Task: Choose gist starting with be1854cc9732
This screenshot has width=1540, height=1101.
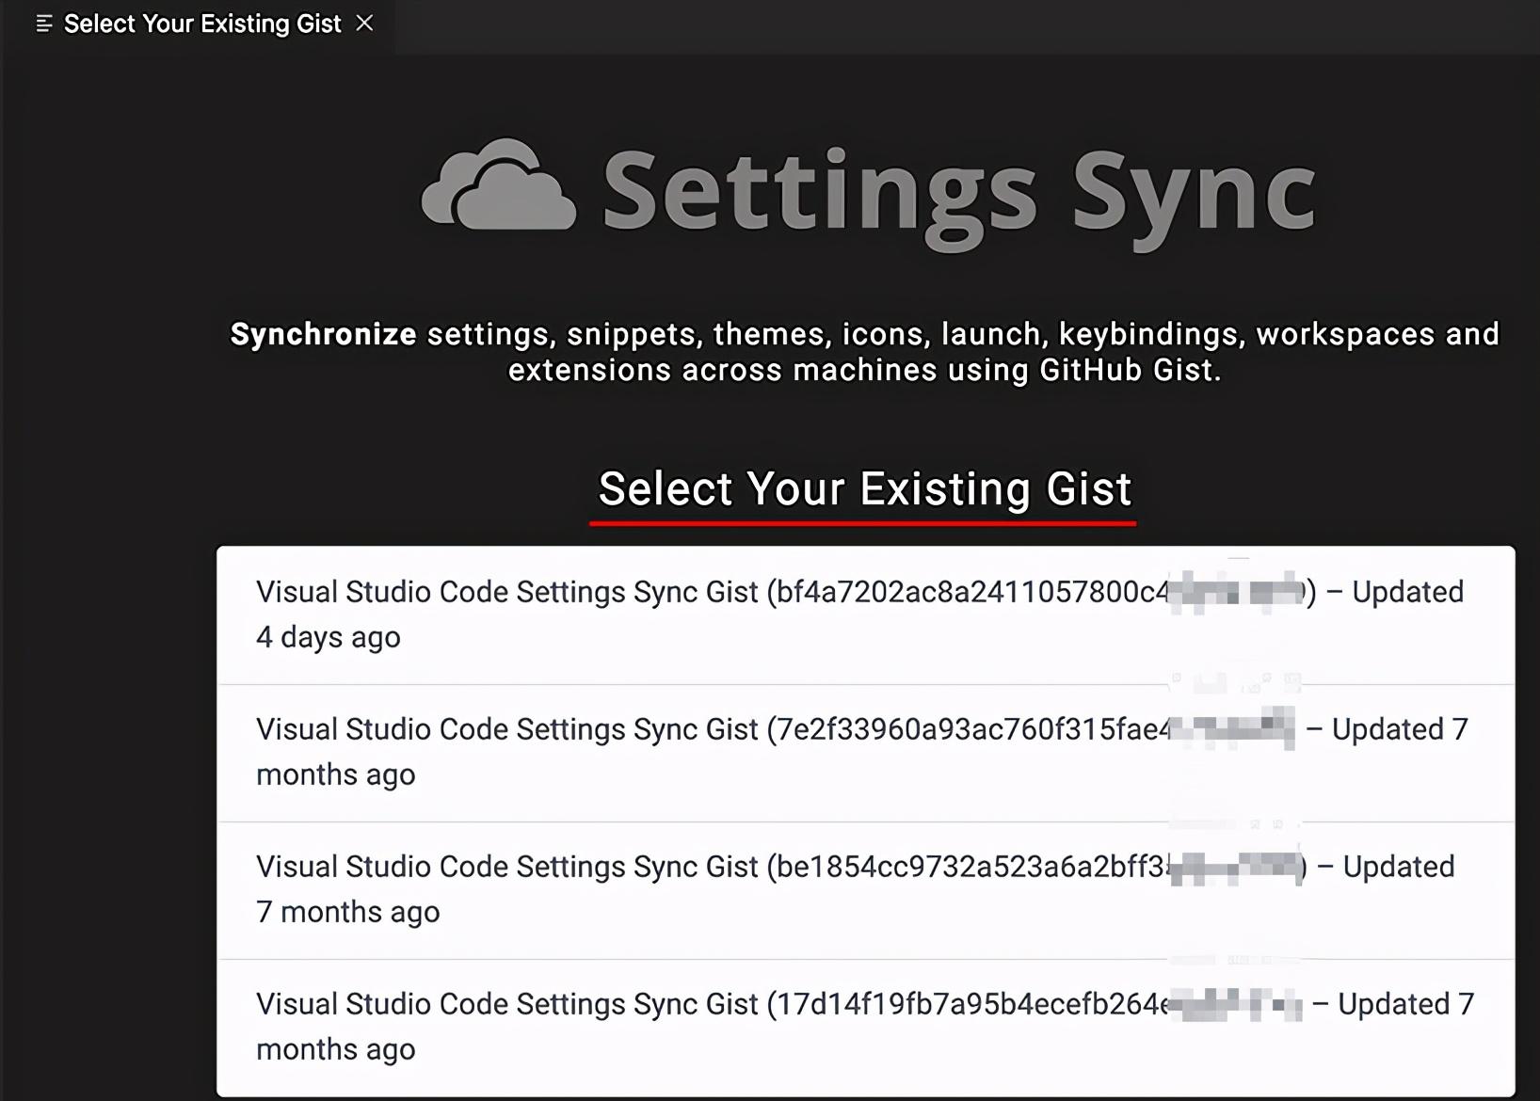Action: pyautogui.click(x=865, y=890)
